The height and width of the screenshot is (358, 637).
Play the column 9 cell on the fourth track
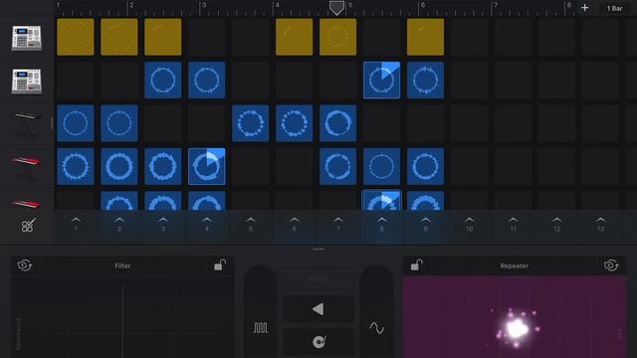[425, 166]
